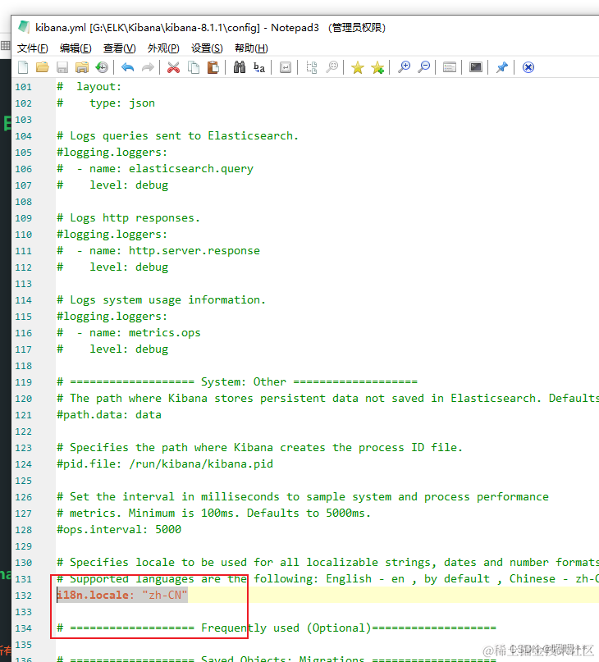Click the Notepad3 title bar app icon
Image resolution: width=599 pixels, height=662 pixels.
[24, 27]
